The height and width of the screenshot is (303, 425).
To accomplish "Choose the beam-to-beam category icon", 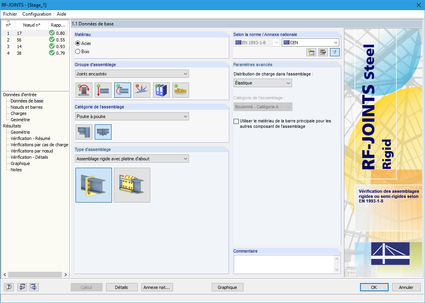I will (103, 132).
